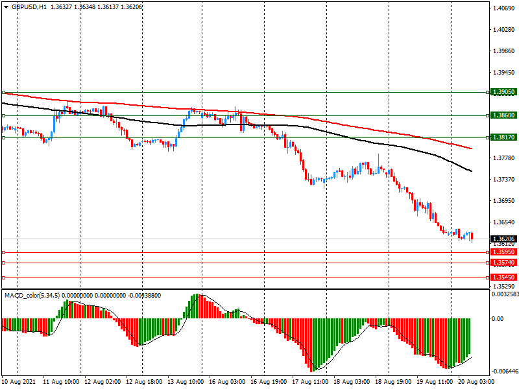The height and width of the screenshot is (389, 519).
Task: Click the red 1.35740 support price label
Action: (x=503, y=263)
